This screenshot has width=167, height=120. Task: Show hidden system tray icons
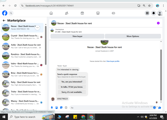tap(138, 117)
